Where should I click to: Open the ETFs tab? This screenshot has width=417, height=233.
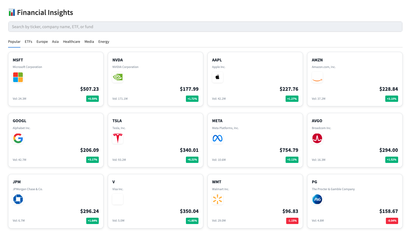[x=28, y=42]
